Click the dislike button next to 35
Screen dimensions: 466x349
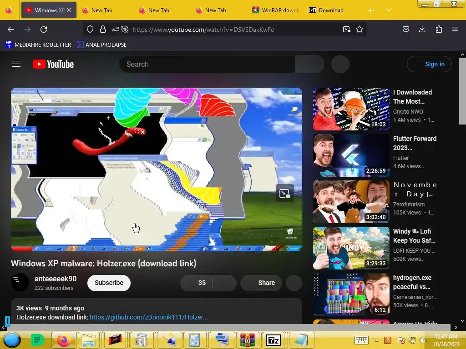pyautogui.click(x=225, y=283)
